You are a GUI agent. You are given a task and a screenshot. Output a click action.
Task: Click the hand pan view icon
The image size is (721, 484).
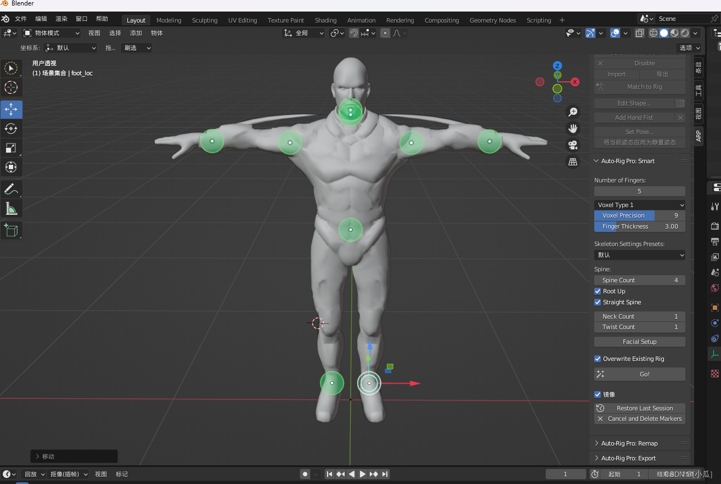click(573, 129)
